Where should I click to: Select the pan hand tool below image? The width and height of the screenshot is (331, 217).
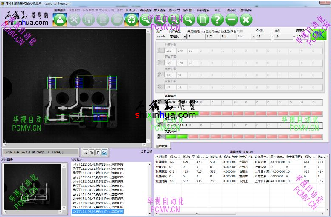point(98,152)
